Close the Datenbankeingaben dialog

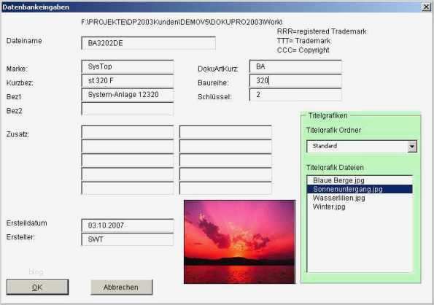pos(426,7)
